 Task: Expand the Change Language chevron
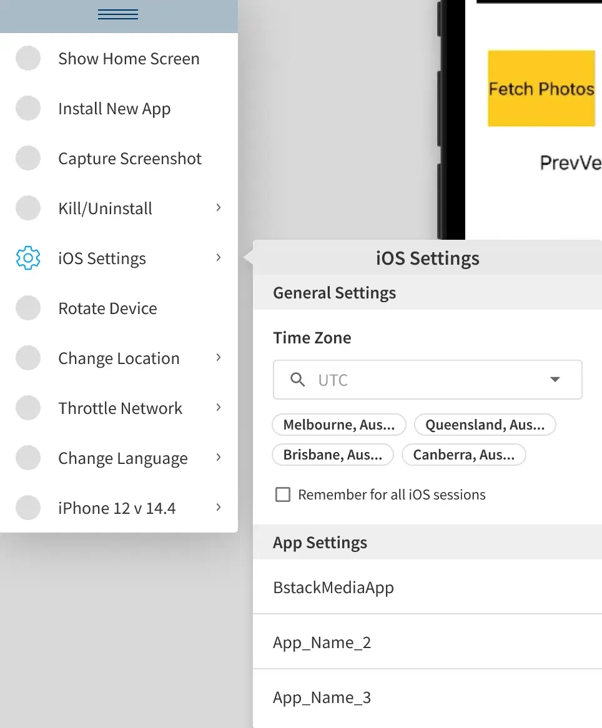[218, 458]
